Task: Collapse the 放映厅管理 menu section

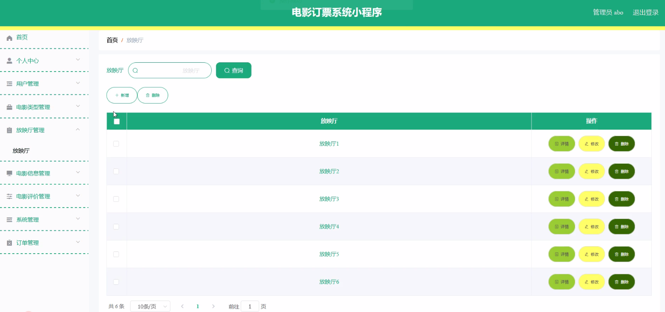Action: pos(78,129)
